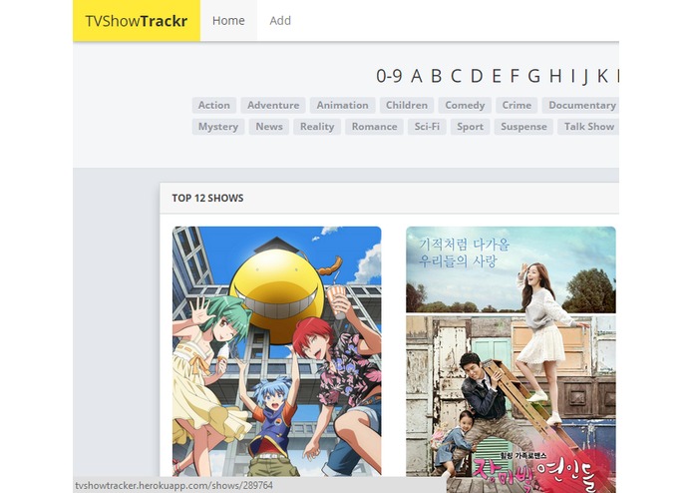The height and width of the screenshot is (493, 693).
Task: Select the Mystery genre tag
Action: click(218, 127)
